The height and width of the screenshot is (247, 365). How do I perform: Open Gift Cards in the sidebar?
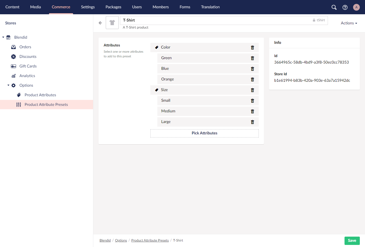pyautogui.click(x=28, y=66)
